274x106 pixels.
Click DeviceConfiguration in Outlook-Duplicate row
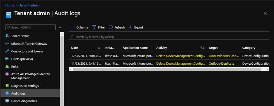pyautogui.click(x=256, y=64)
